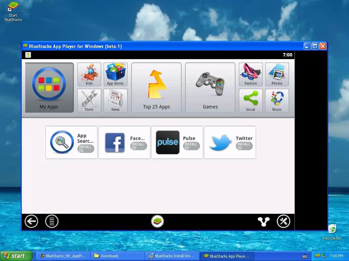349x261 pixels.
Task: Minimize the BlueStacks App Player window
Action: [x=307, y=46]
